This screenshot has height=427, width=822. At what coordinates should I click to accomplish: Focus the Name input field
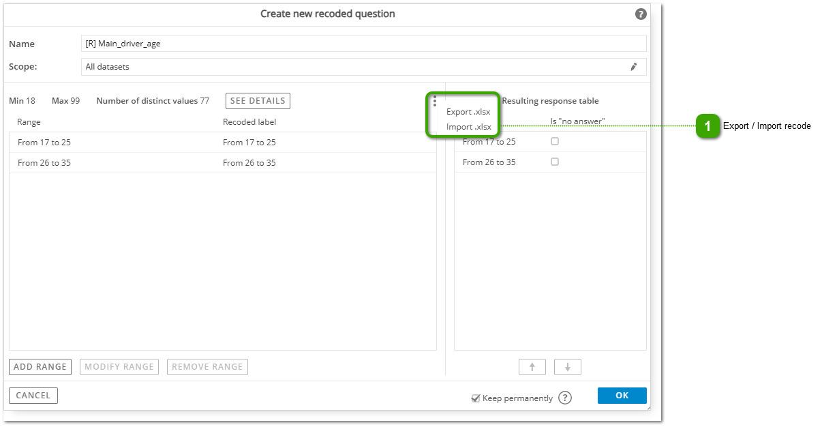pos(363,44)
